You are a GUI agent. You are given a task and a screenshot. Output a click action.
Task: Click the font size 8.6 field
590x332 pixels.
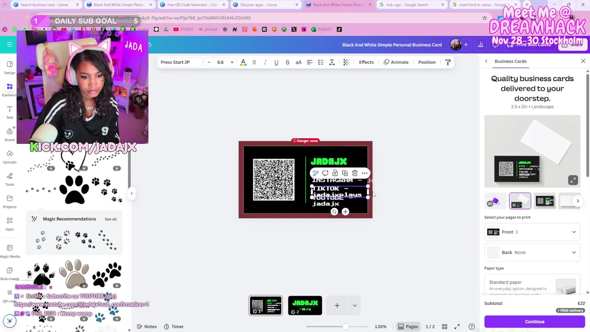(x=220, y=62)
